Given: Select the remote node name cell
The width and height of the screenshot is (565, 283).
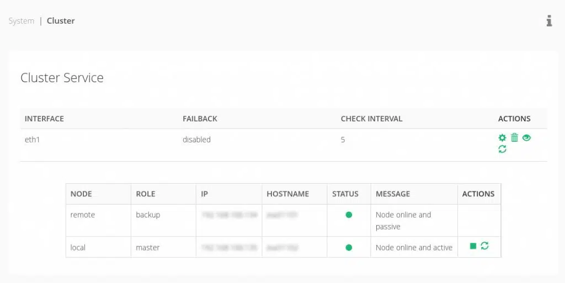Looking at the screenshot, I should [83, 215].
